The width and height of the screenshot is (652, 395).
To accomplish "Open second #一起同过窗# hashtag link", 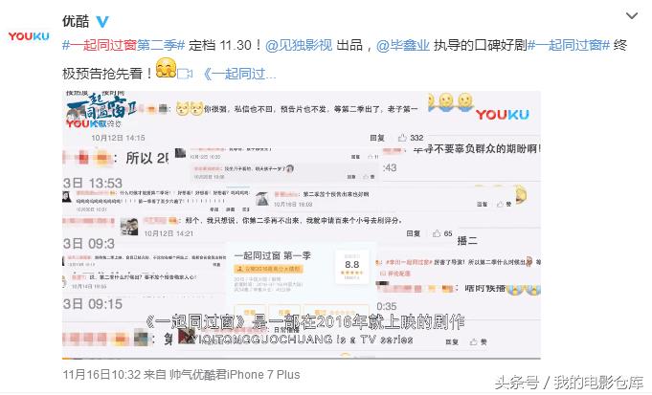I will pyautogui.click(x=569, y=45).
